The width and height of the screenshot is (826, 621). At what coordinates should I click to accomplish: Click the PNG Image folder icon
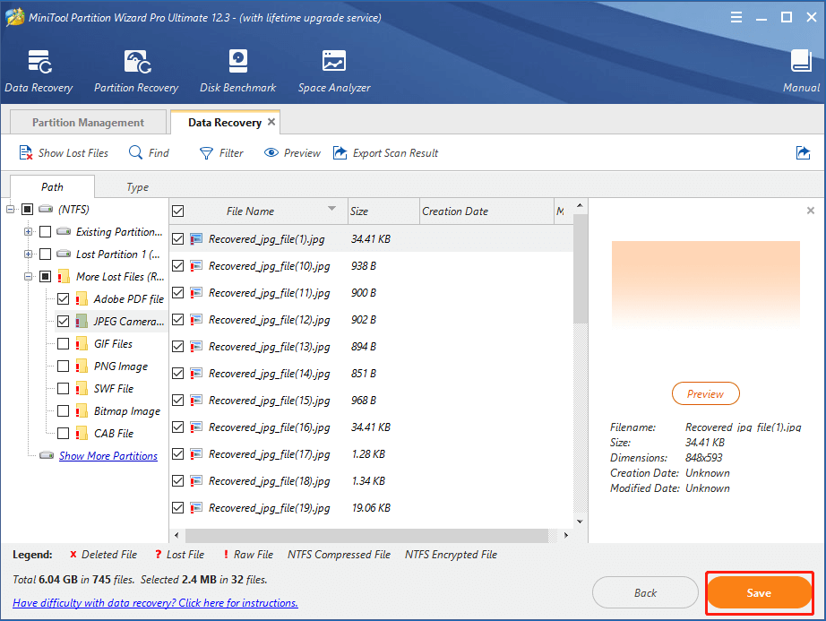(82, 367)
